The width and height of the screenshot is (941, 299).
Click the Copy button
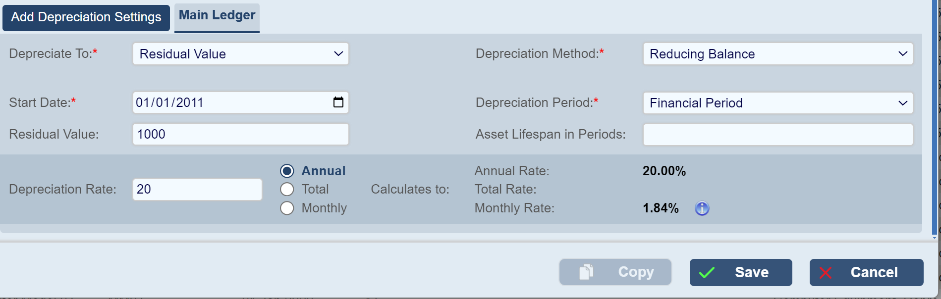[615, 272]
